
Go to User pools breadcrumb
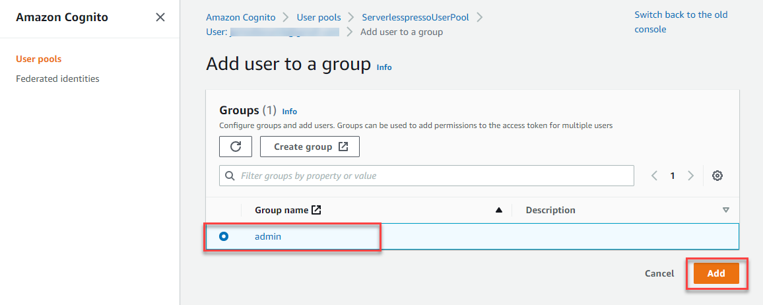coord(319,18)
